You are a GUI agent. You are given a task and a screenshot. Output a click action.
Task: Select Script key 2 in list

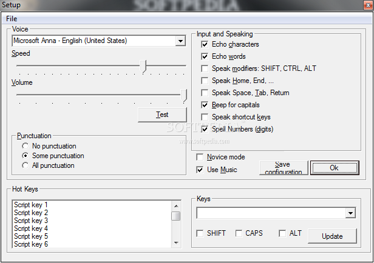(92, 213)
